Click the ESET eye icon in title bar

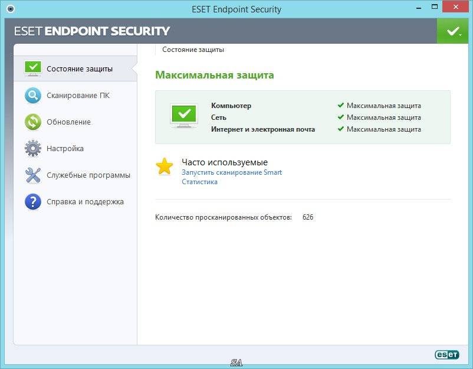[x=11, y=9]
